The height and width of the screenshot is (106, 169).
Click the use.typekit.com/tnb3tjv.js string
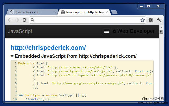pyautogui.click(x=80, y=71)
